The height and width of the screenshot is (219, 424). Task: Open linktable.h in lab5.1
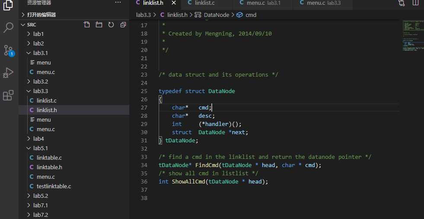[x=74, y=167]
